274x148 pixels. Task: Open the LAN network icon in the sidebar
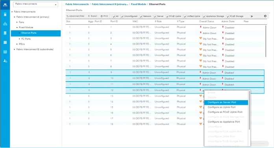5,24
